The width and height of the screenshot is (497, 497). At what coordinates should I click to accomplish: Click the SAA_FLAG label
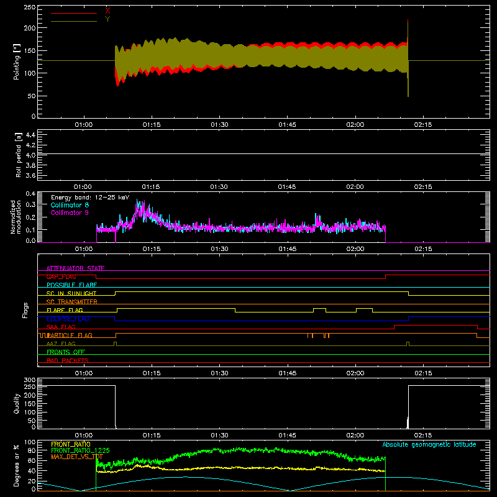tap(61, 327)
